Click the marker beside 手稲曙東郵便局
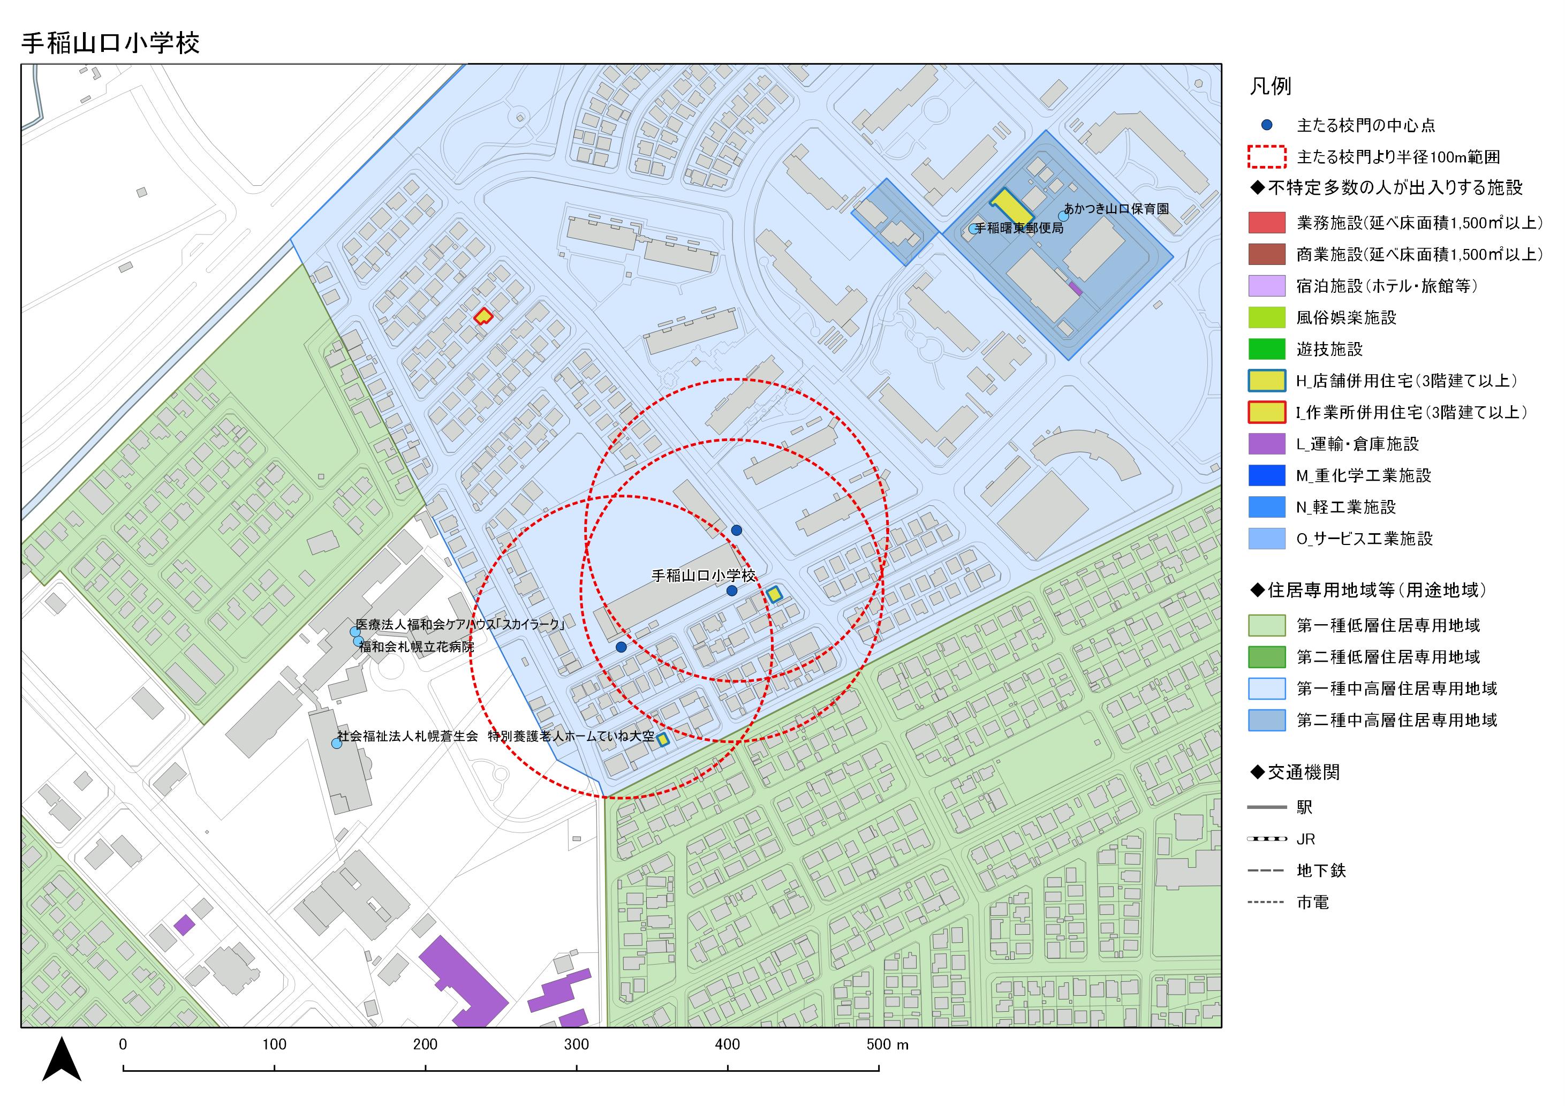 click(973, 230)
